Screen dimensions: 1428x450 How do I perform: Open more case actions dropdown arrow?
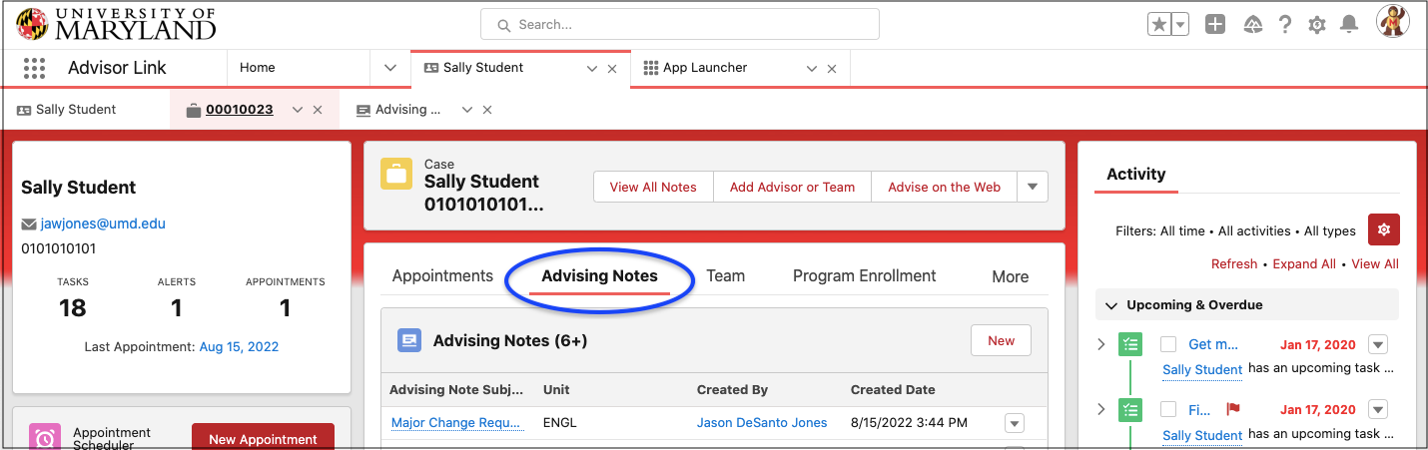1033,187
